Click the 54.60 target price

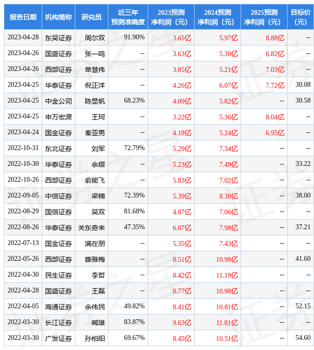click(x=303, y=338)
